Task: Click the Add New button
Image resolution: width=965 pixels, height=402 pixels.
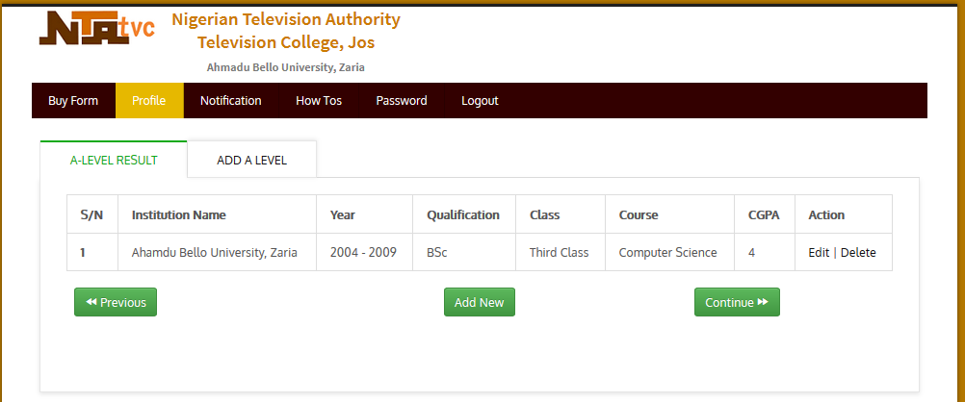Action: point(480,302)
